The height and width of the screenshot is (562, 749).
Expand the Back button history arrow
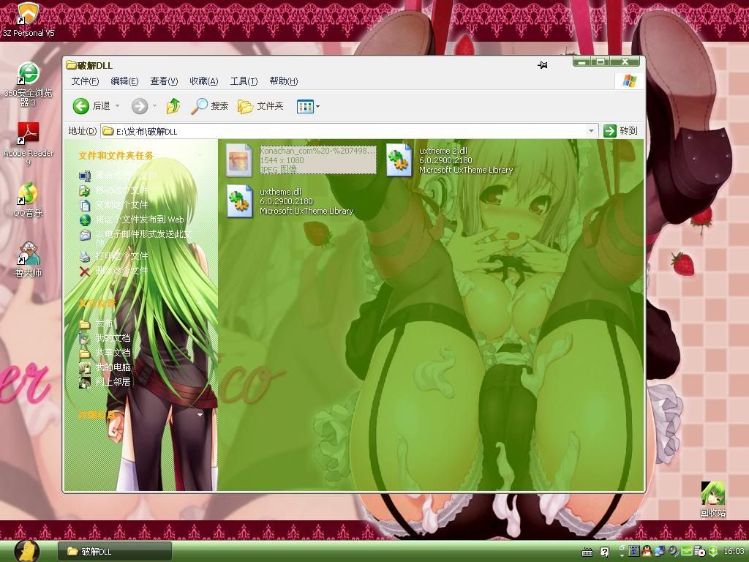[117, 105]
